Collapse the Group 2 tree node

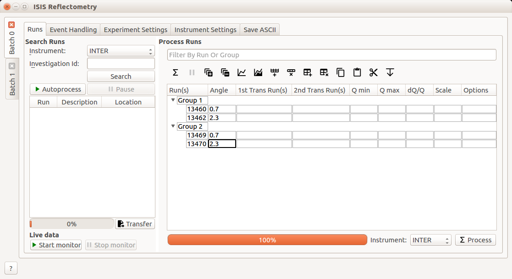173,126
